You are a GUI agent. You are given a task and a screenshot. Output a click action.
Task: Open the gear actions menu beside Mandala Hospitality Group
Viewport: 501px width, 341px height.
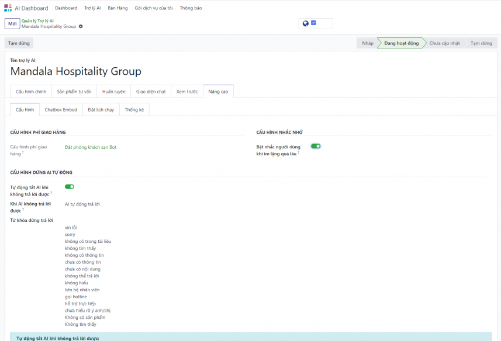[x=81, y=26]
